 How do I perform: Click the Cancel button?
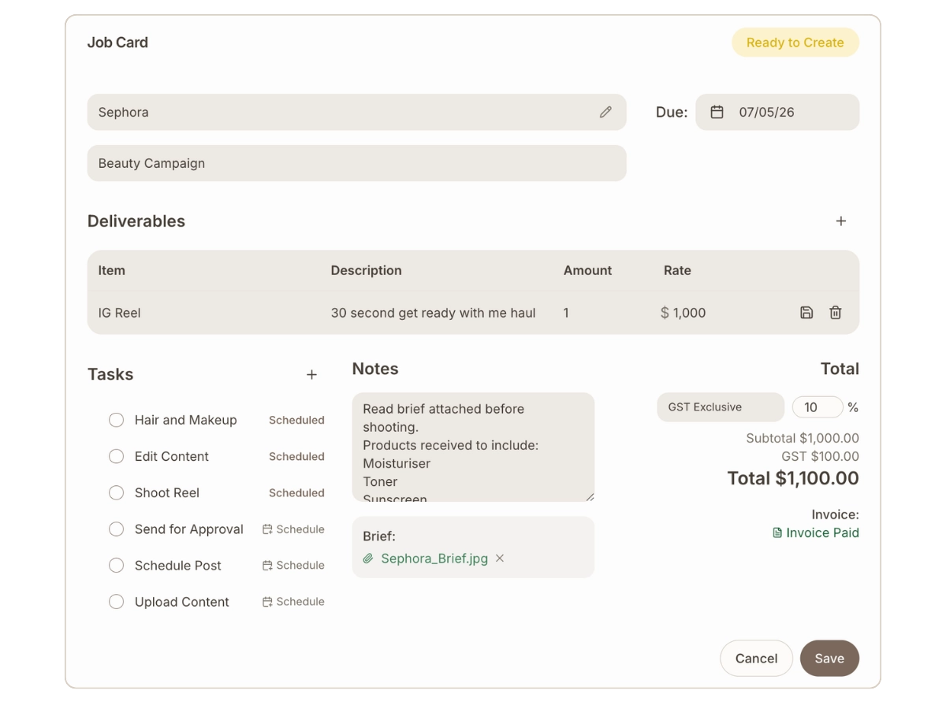point(756,659)
